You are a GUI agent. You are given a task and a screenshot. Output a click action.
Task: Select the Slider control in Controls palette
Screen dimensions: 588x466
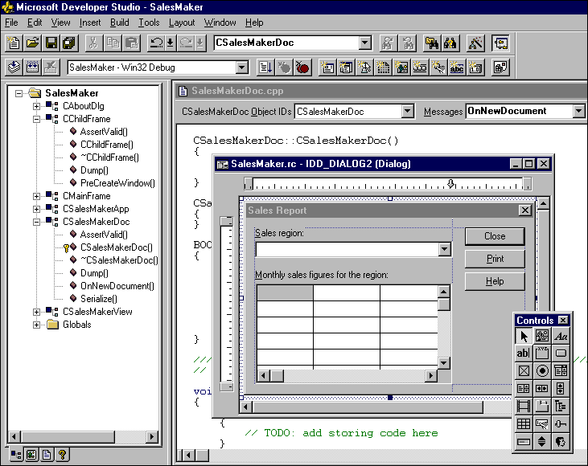coord(561,423)
